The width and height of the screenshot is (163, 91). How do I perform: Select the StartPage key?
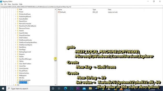coord(22,50)
